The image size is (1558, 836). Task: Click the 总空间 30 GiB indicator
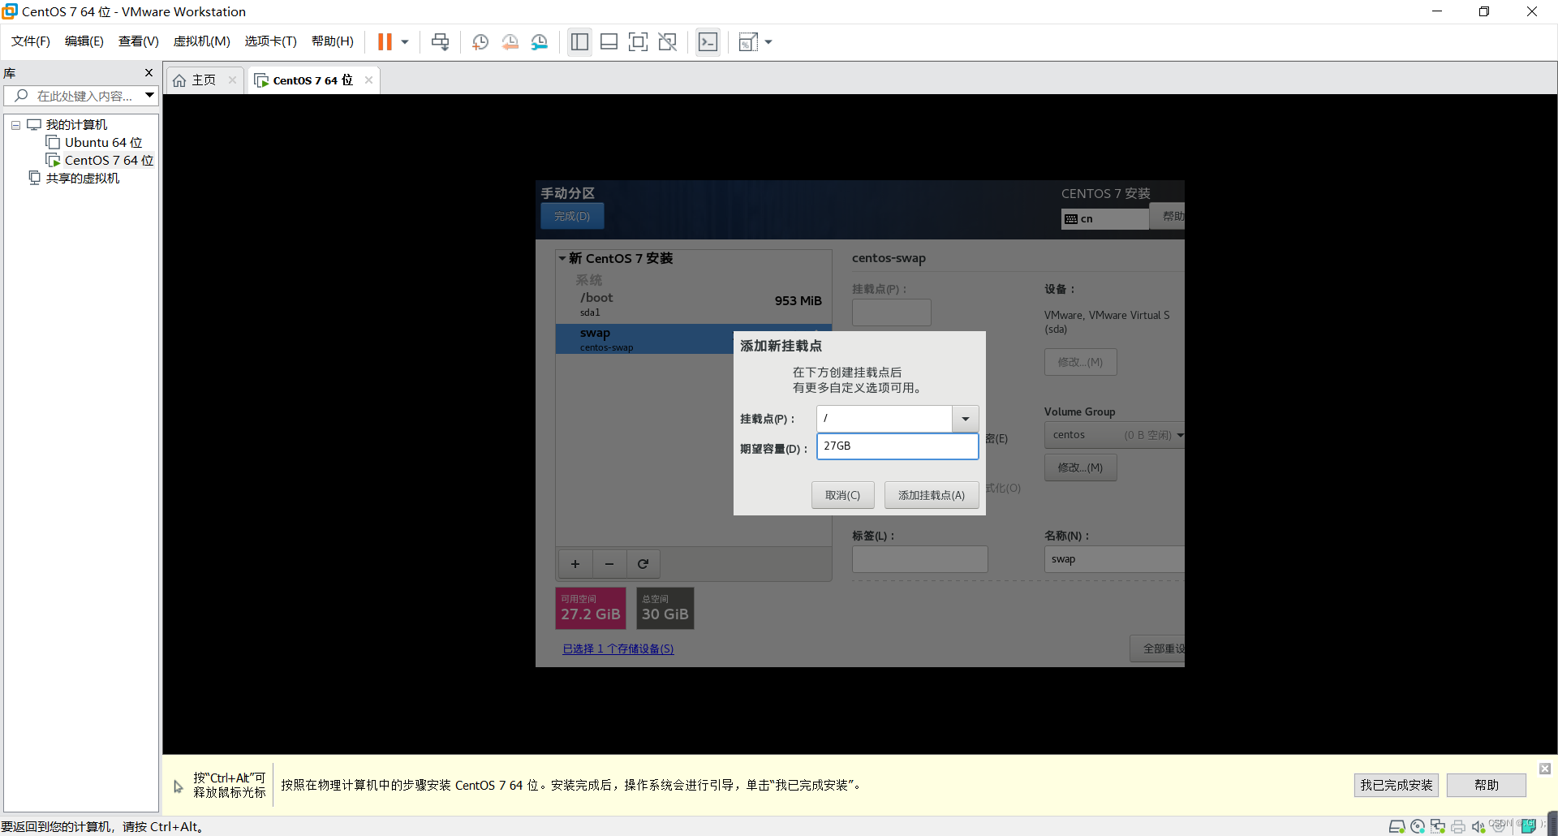coord(665,609)
